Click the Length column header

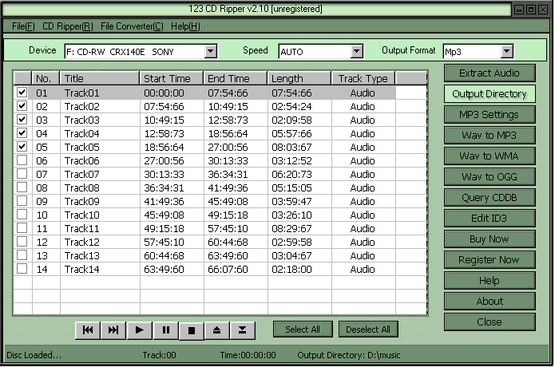299,78
